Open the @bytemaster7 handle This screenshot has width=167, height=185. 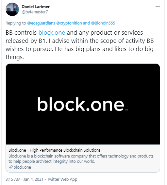pyautogui.click(x=35, y=12)
